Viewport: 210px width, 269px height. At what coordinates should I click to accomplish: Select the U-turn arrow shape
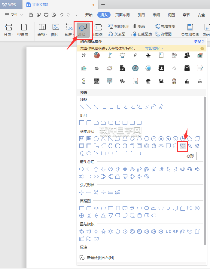coord(147,169)
